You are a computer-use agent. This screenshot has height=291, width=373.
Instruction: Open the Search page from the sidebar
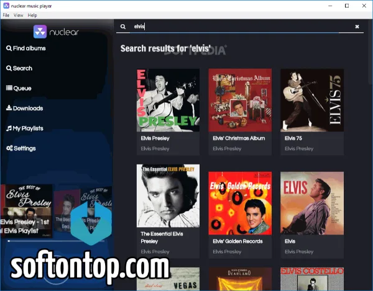coord(19,68)
